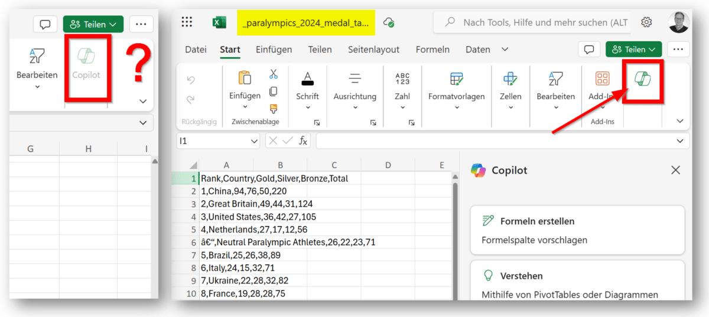Open the Formeln ribbon tab
Image resolution: width=709 pixels, height=317 pixels.
click(432, 50)
